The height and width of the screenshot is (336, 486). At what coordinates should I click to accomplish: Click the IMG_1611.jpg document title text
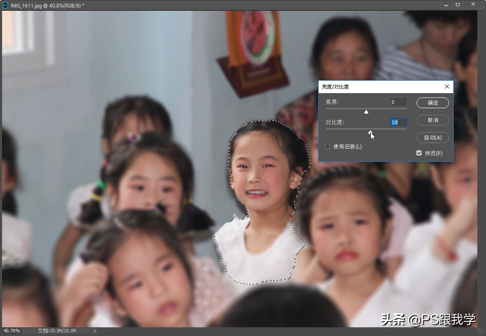(47, 5)
